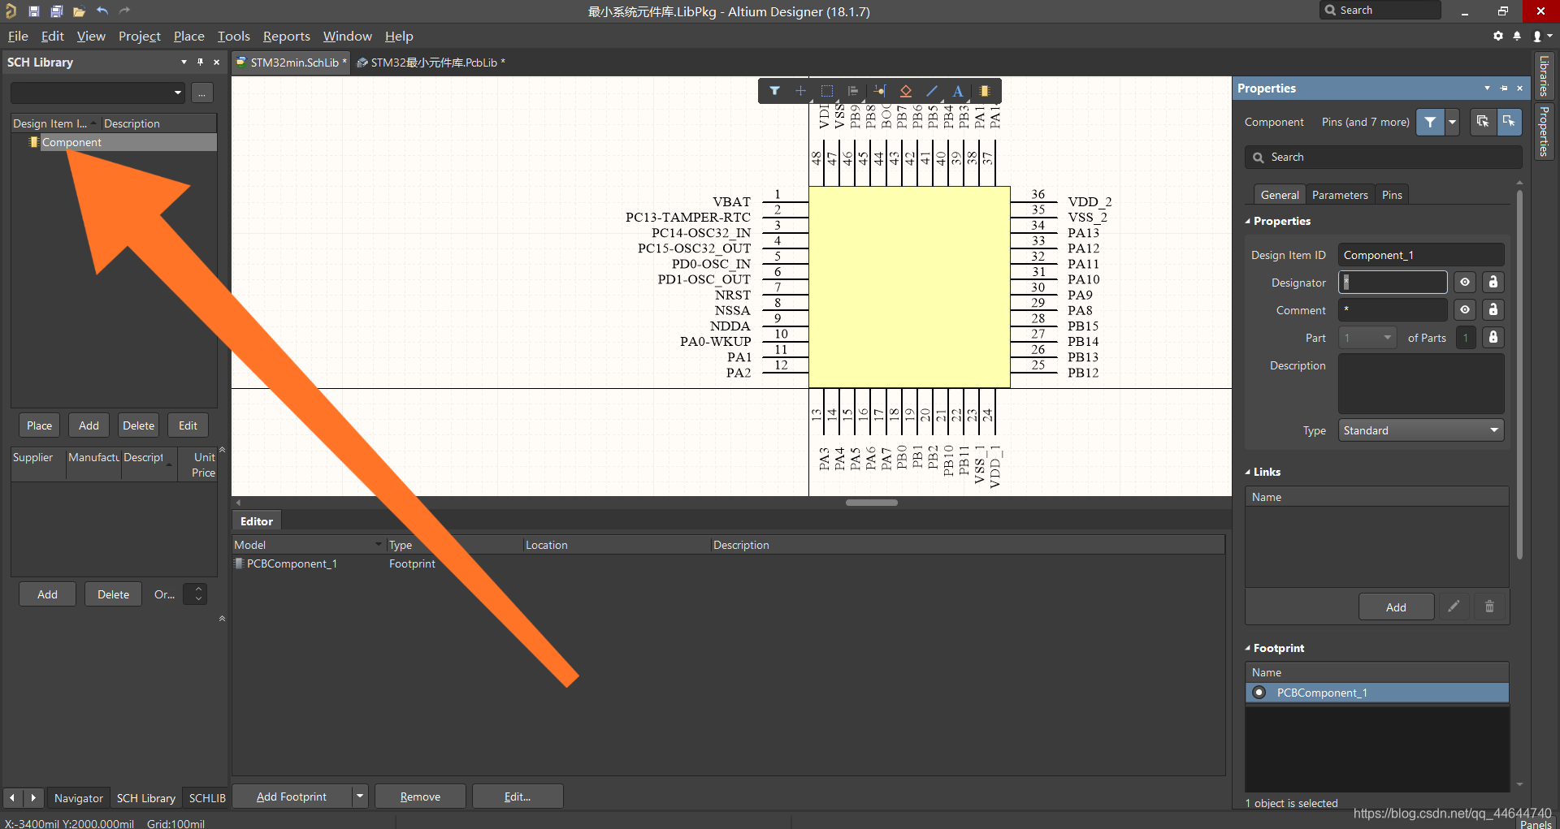Collapse the Properties section
Screen dimensions: 1560x829
coord(1248,221)
